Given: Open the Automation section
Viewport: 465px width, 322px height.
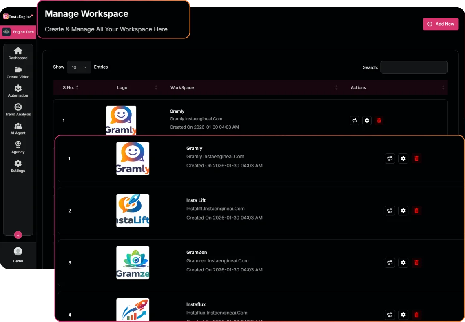Looking at the screenshot, I should 18,91.
